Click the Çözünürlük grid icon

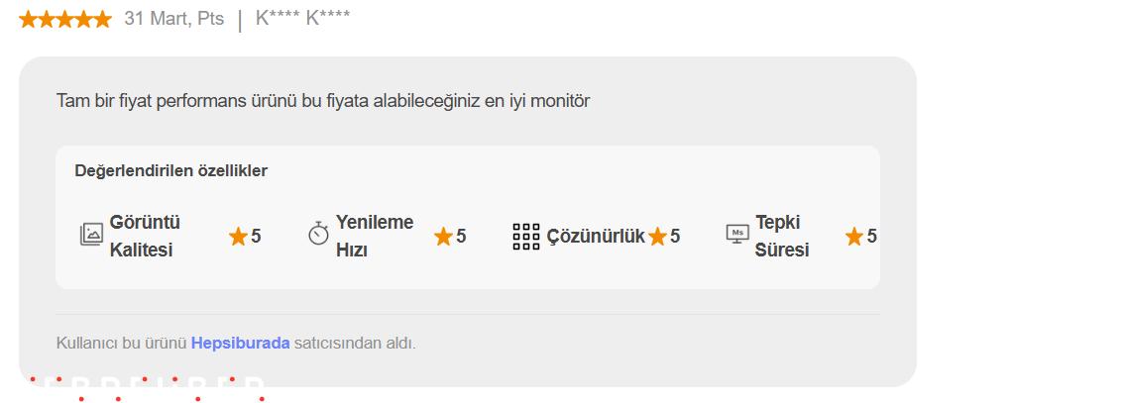[x=526, y=237]
